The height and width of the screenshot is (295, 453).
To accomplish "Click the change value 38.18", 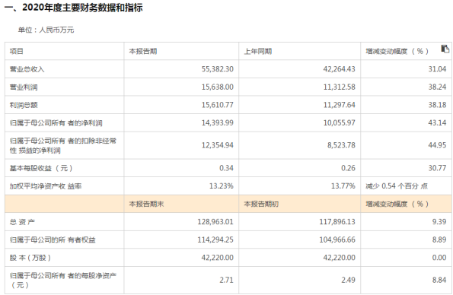I will [x=438, y=105].
